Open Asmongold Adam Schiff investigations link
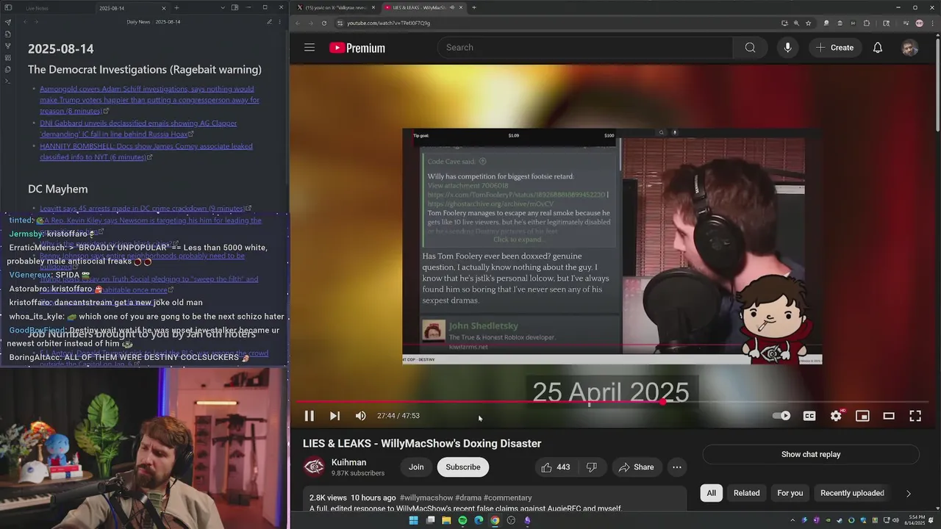The image size is (941, 529). coord(149,100)
